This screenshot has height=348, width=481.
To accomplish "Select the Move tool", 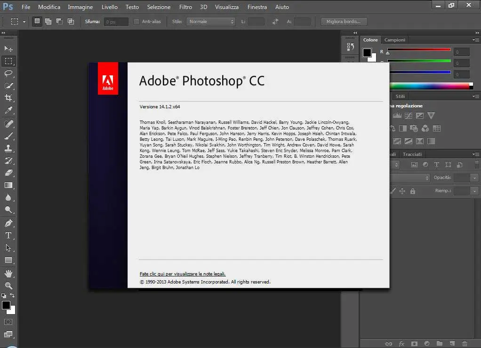I will [x=8, y=49].
